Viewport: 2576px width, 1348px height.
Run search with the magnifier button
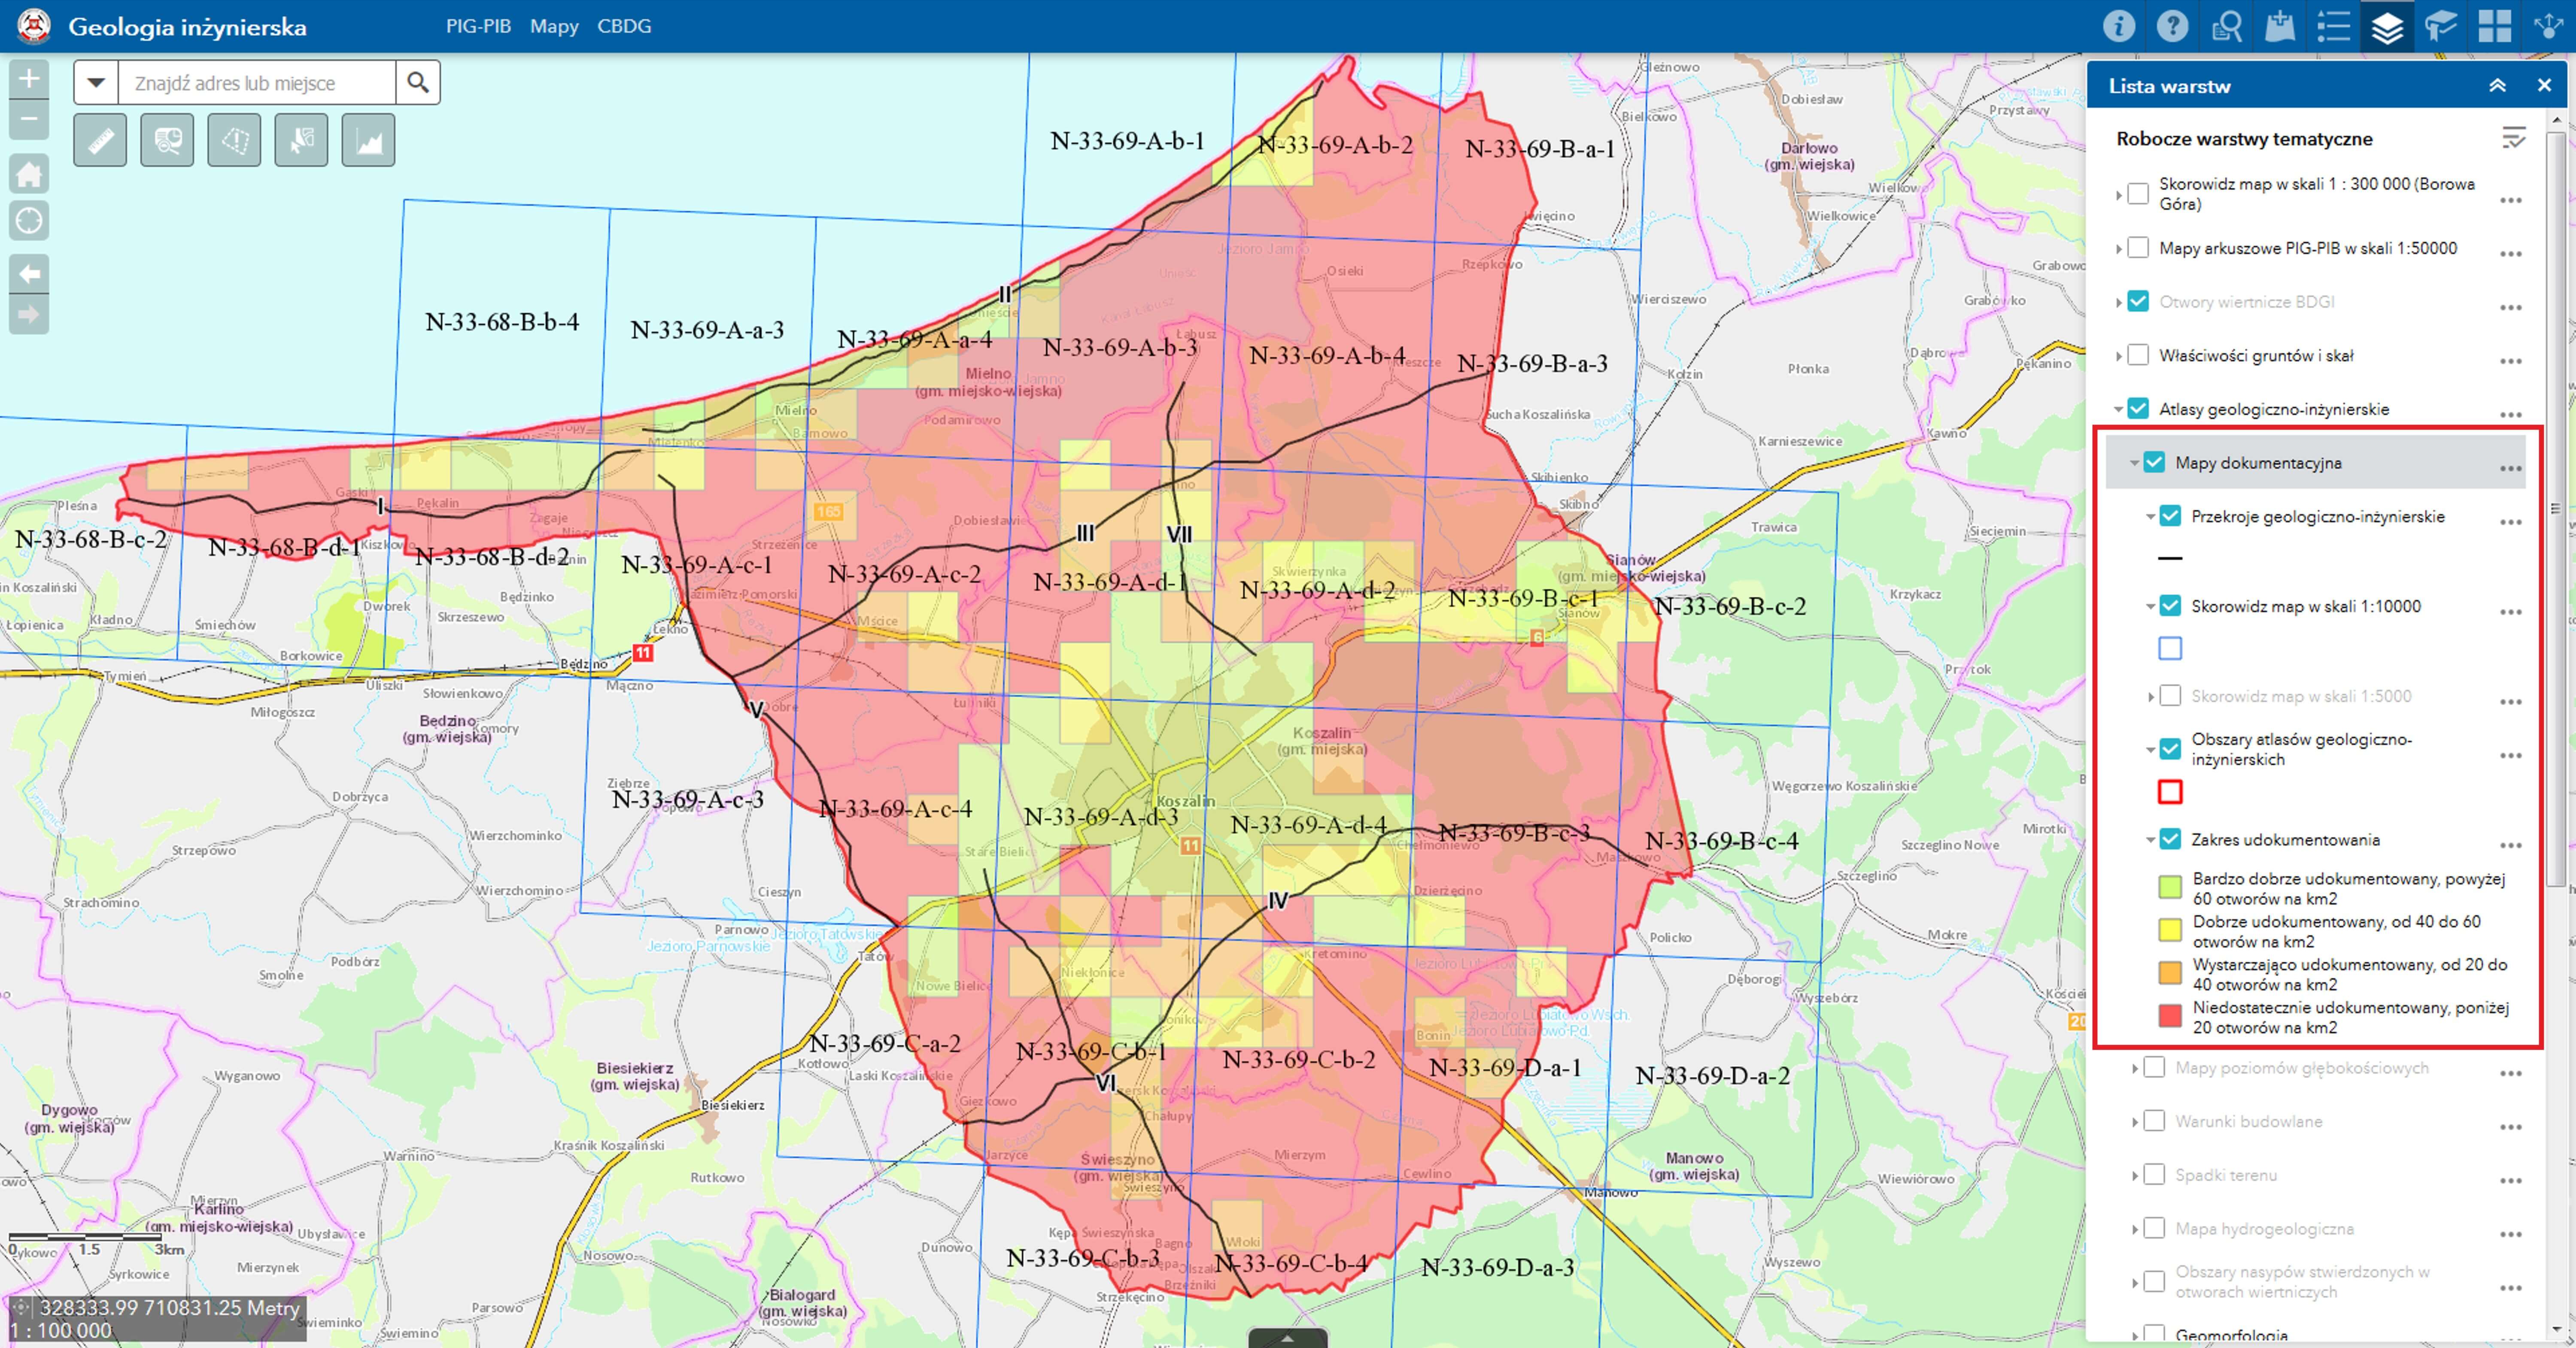point(418,83)
